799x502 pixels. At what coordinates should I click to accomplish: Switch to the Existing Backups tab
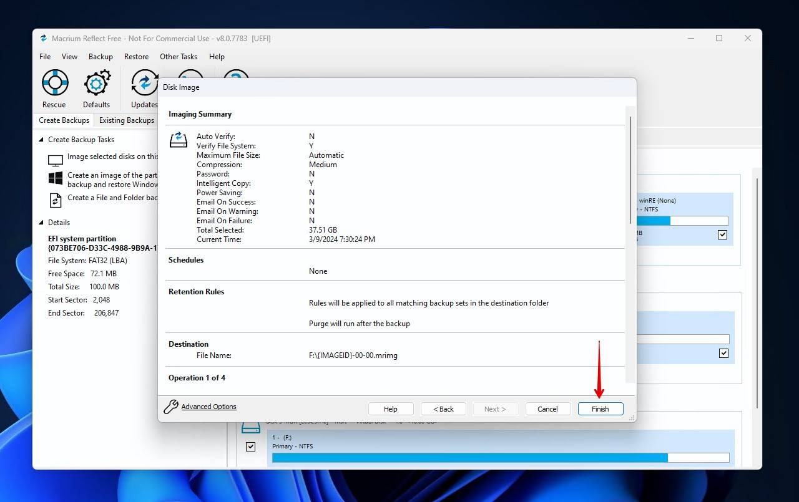(127, 120)
